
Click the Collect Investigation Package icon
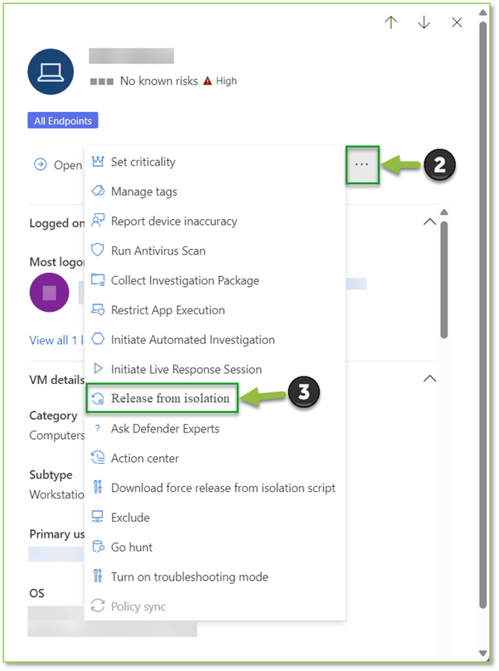pos(97,280)
